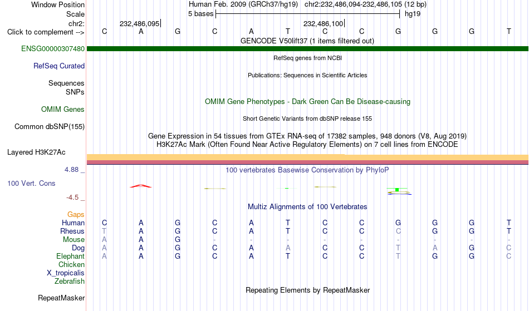This screenshot has height=311, width=529.
Task: Click the 5 bases scale bar
Action: coord(308,14)
